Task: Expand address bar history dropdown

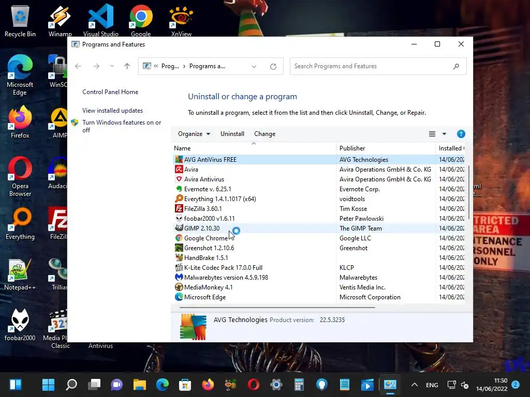Action: pos(254,67)
